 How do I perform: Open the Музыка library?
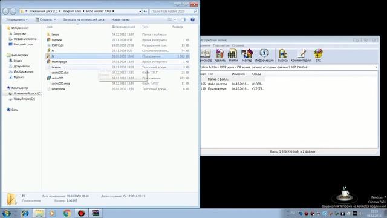19,77
